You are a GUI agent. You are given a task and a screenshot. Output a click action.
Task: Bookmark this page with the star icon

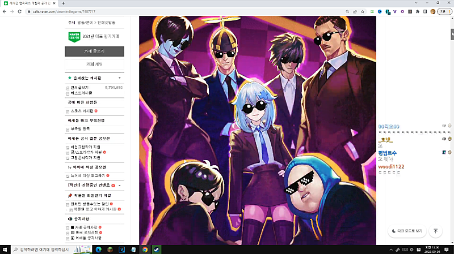tap(363, 11)
